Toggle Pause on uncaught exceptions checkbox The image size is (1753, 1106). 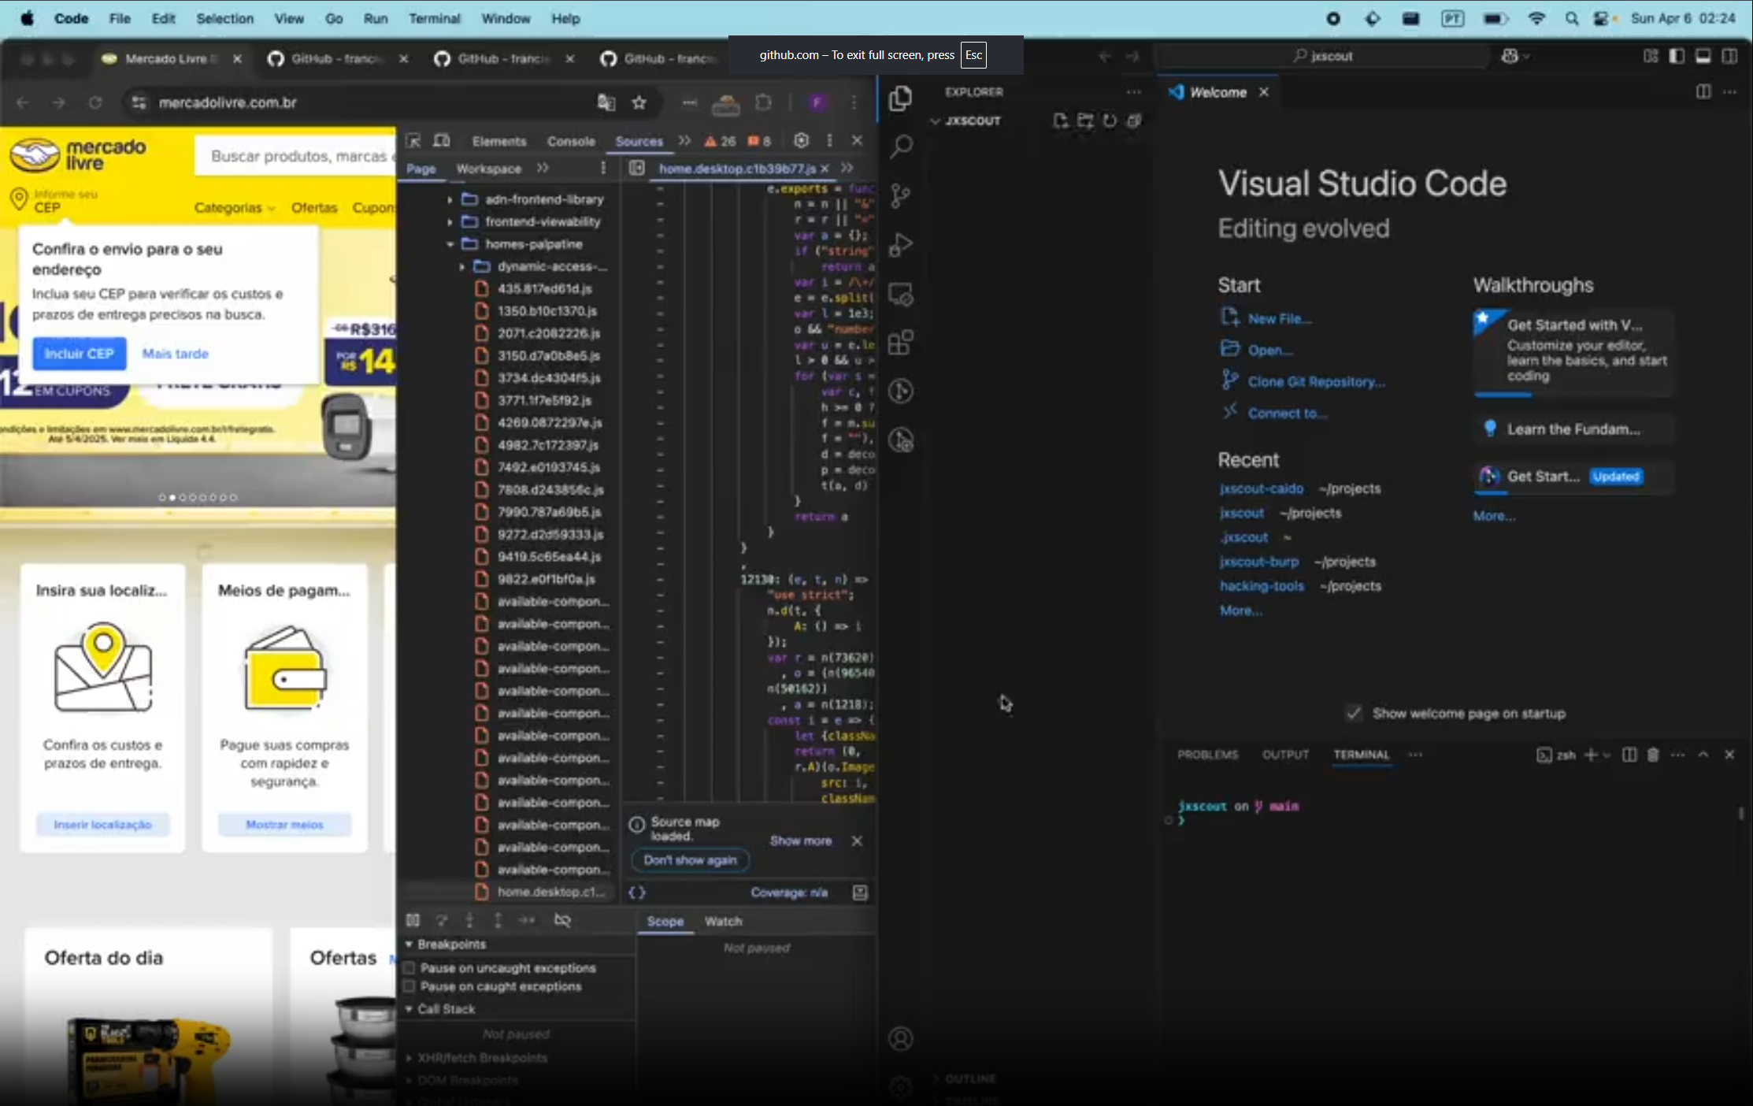(410, 968)
